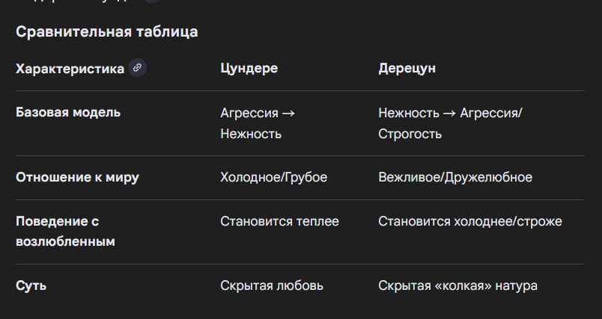Click the Холодное/Грубое cell
602x319 pixels.
click(273, 177)
